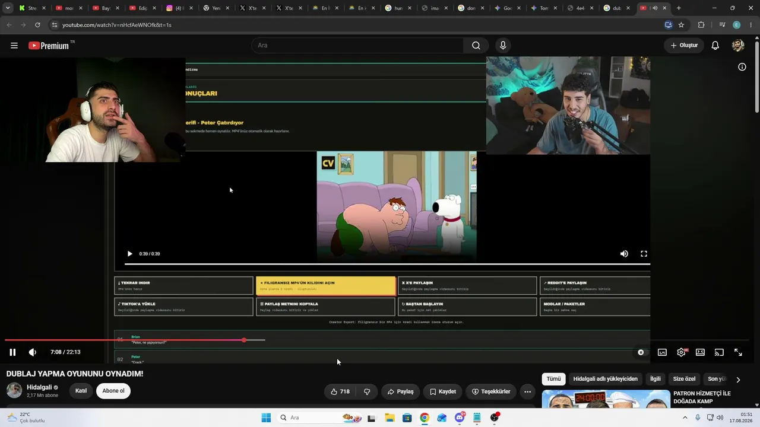The height and width of the screenshot is (427, 760).
Task: Open the YouTube guide hamburger menu
Action: point(14,46)
